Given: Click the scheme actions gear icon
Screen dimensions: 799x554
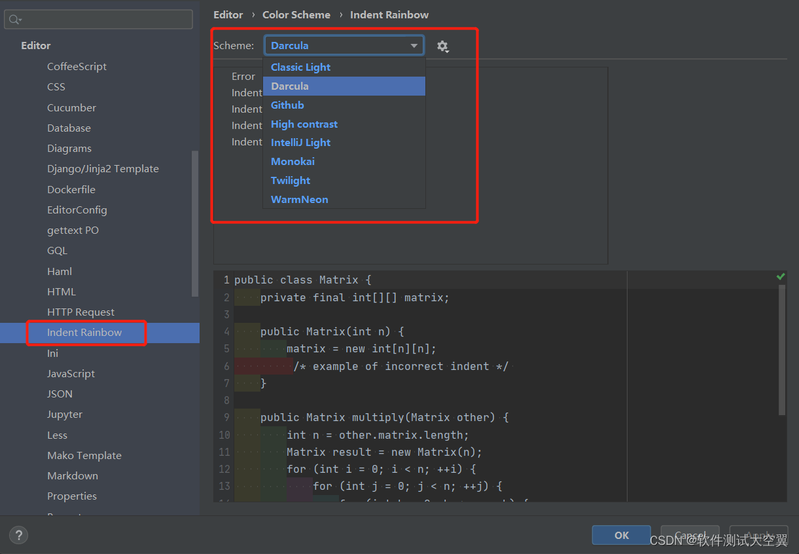Looking at the screenshot, I should point(442,46).
